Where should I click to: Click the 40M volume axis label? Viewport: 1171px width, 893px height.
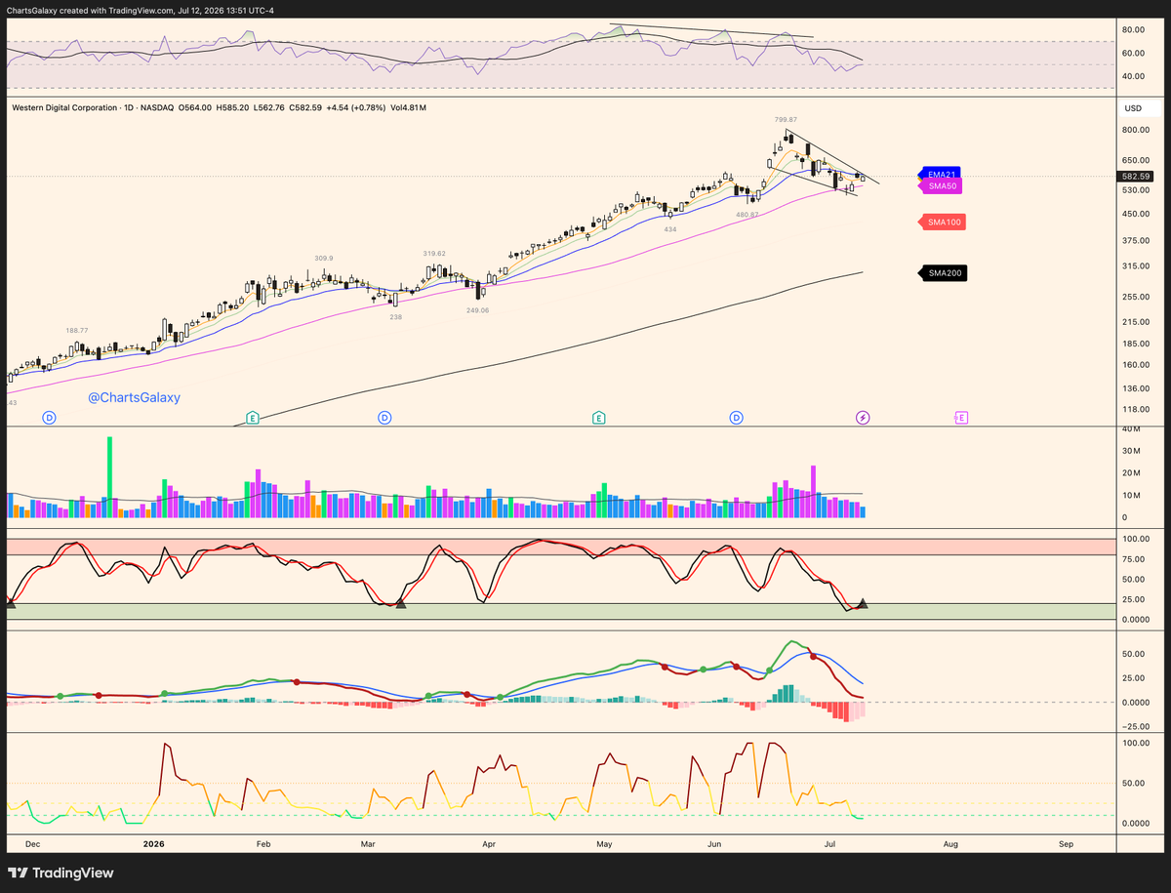coord(1131,429)
